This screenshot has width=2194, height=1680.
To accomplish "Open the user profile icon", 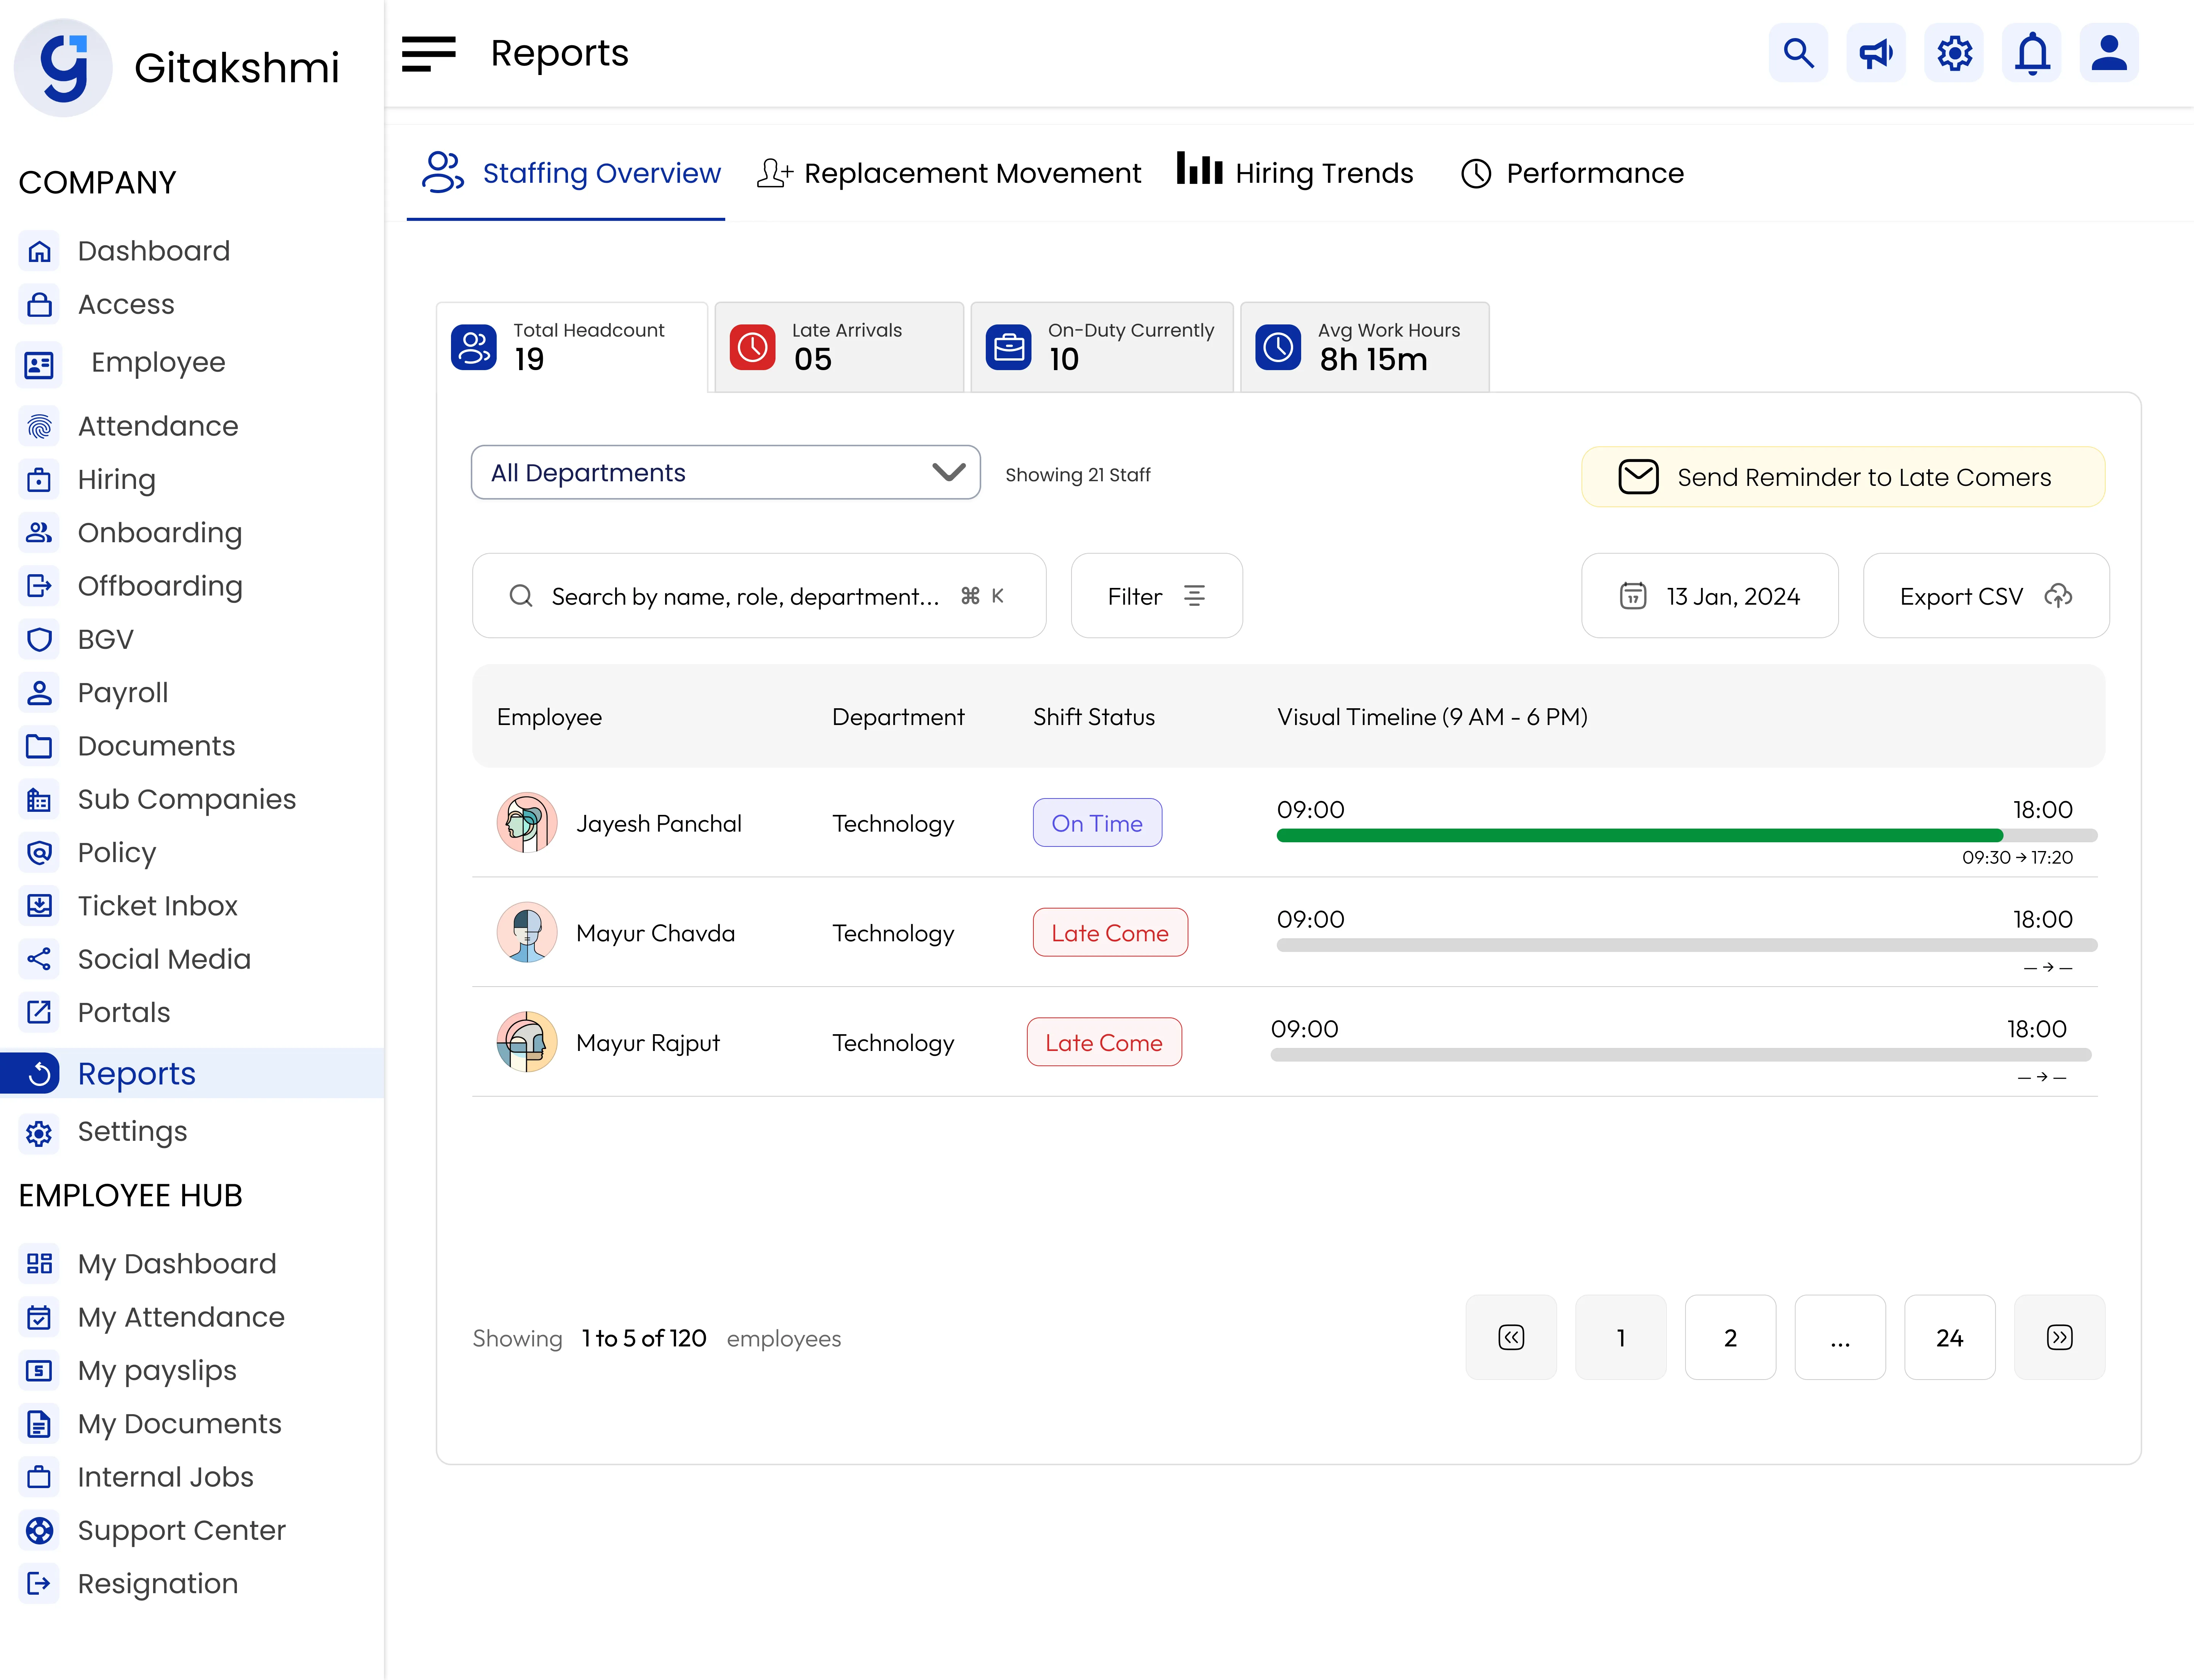I will tap(2109, 53).
